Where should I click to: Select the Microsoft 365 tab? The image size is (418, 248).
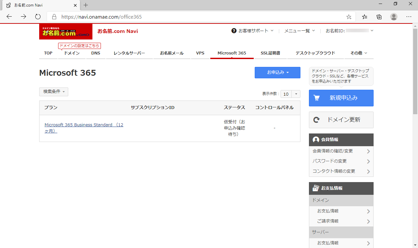(232, 53)
